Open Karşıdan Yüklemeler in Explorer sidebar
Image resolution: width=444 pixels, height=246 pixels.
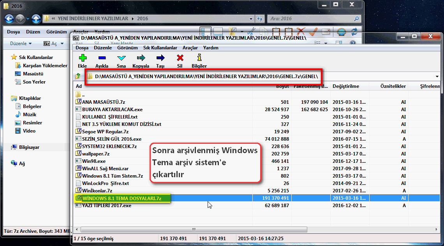click(45, 66)
